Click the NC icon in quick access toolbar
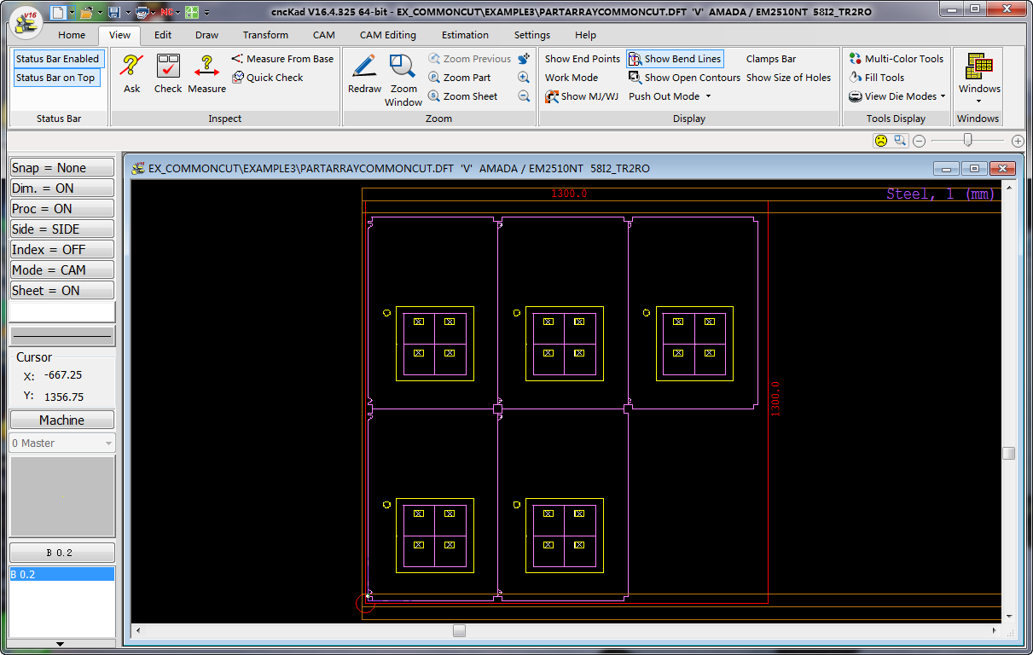The image size is (1033, 655). 167,12
